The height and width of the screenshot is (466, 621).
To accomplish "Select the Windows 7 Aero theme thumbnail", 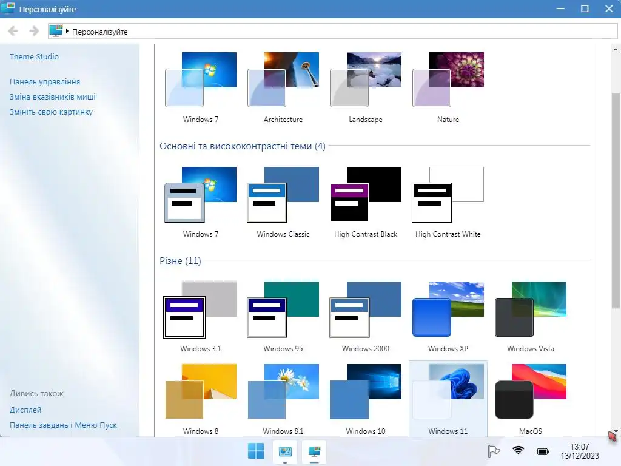I will coord(201,79).
